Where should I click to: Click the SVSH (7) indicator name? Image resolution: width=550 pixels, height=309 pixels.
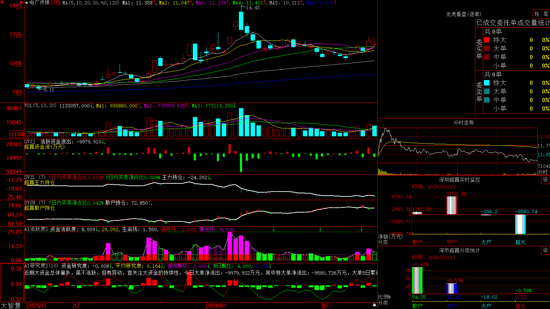point(35,203)
